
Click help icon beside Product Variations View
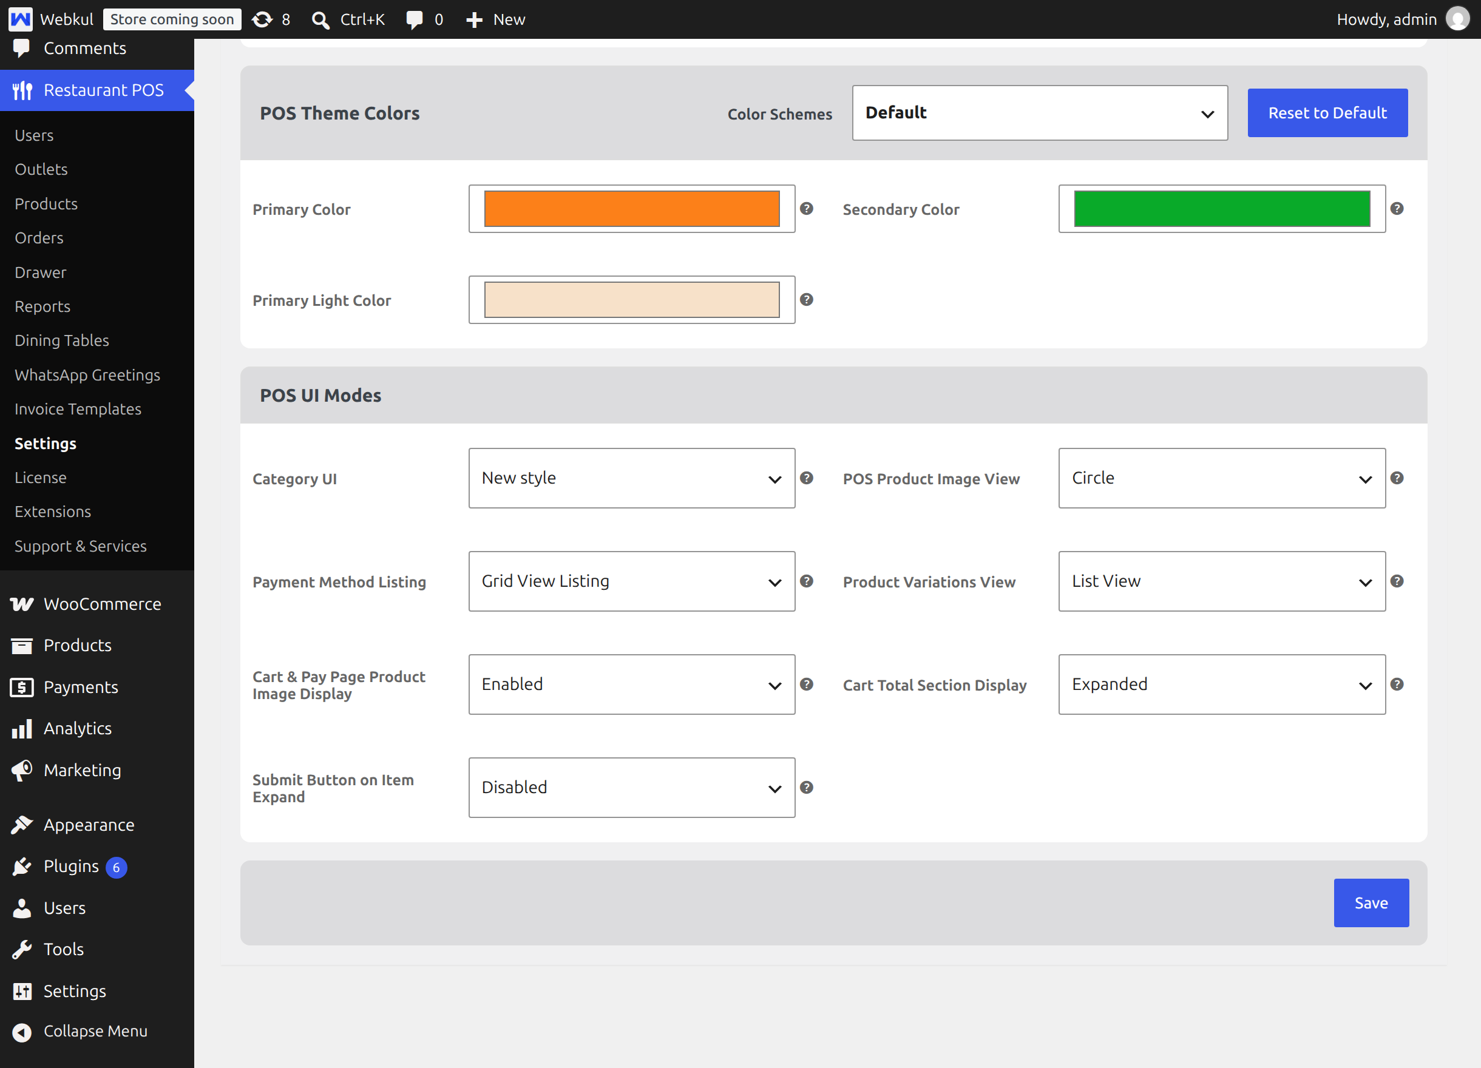[1397, 581]
